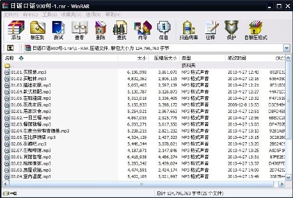Click inside the archive path address field
Screen dimensions: 293x198
pyautogui.click(x=153, y=48)
